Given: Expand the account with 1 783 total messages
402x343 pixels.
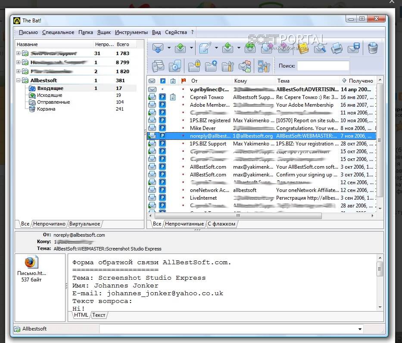Looking at the screenshot, I should pos(18,53).
